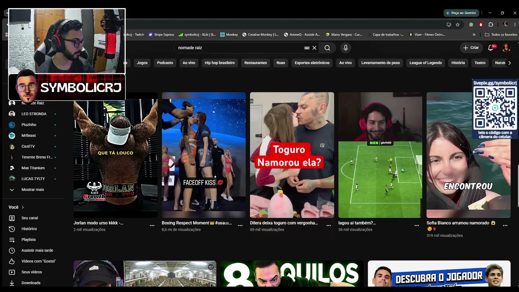
Task: Select the Hip hop brasileiro chip
Action: (220, 63)
